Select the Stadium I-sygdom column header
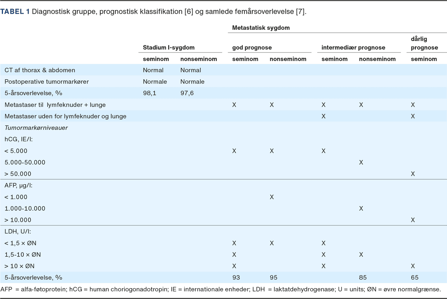The image size is (447, 299). 169,48
